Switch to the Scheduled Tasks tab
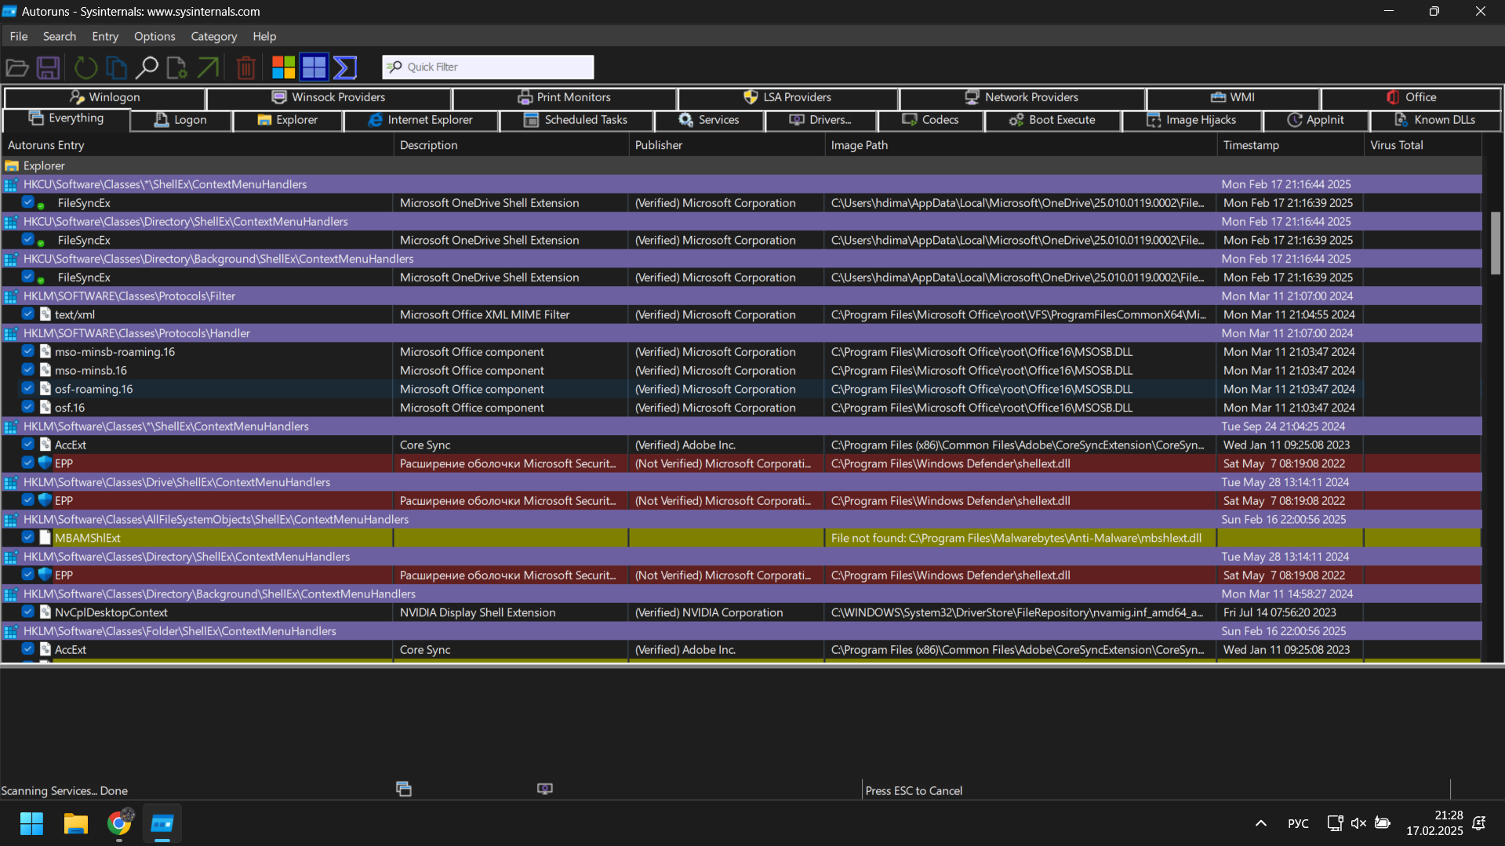The image size is (1505, 846). (576, 120)
